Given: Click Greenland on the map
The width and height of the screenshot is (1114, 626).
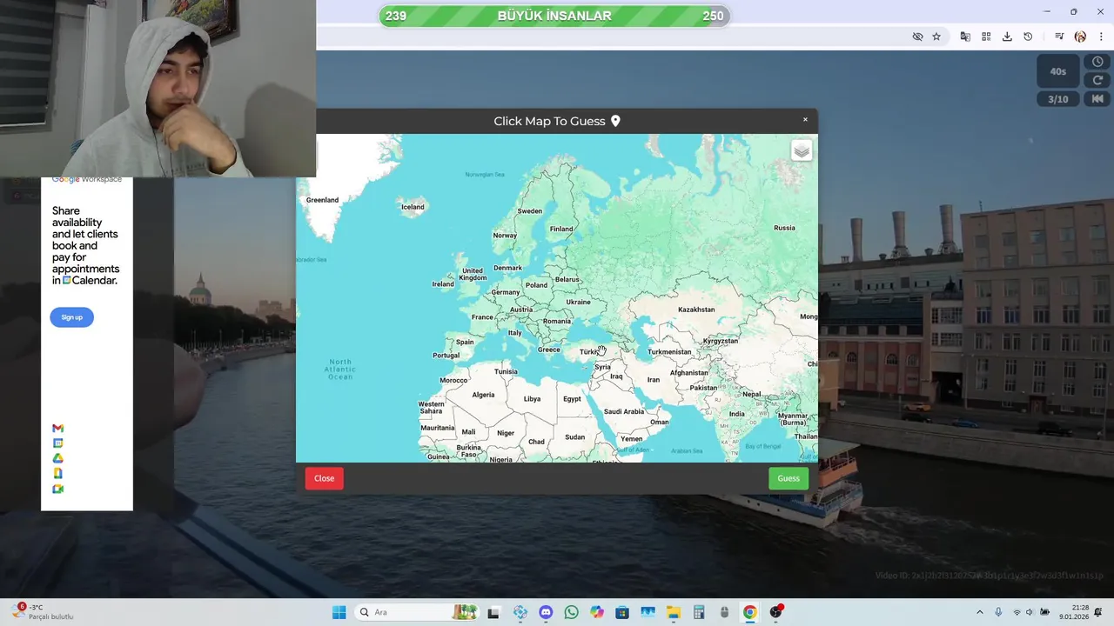Looking at the screenshot, I should (x=322, y=200).
